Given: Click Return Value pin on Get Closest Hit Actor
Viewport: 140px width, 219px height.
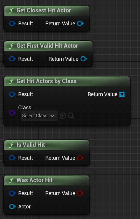Looking at the screenshot, I should pyautogui.click(x=80, y=24).
